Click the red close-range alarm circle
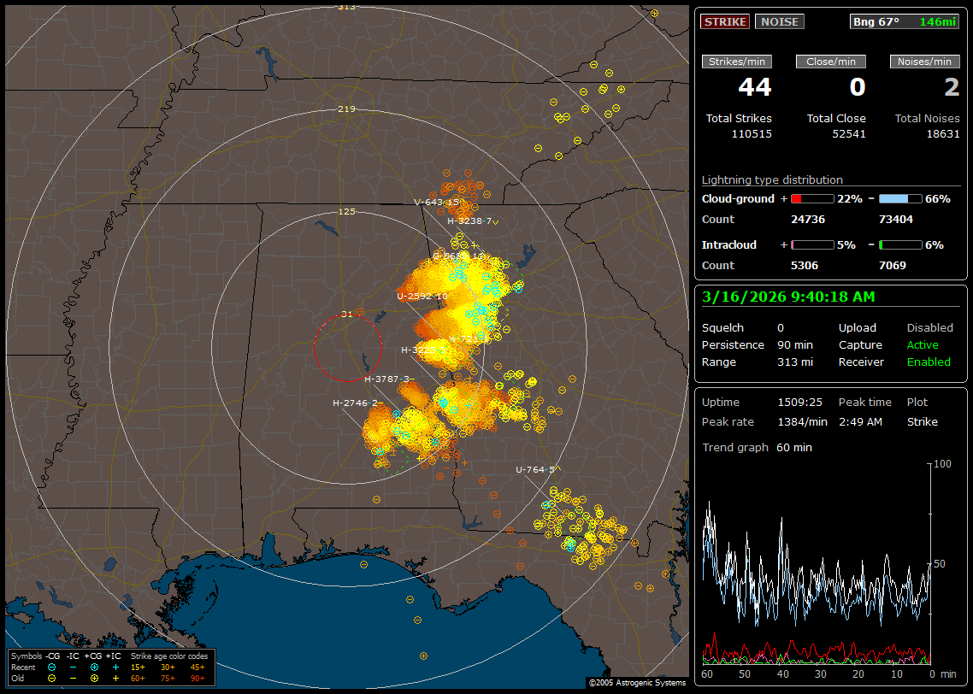The height and width of the screenshot is (694, 973). [x=346, y=348]
